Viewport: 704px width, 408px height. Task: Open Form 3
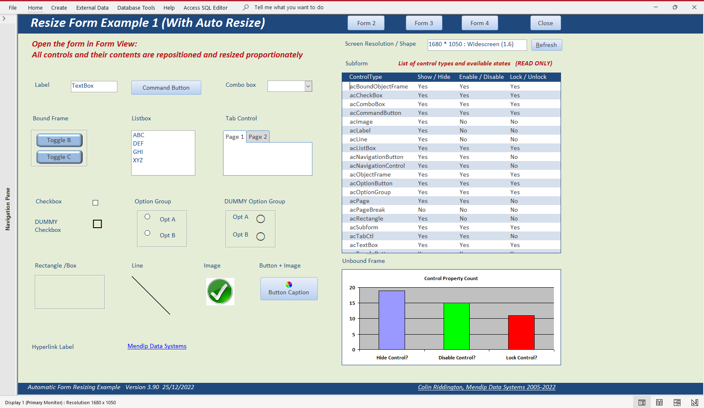click(424, 23)
